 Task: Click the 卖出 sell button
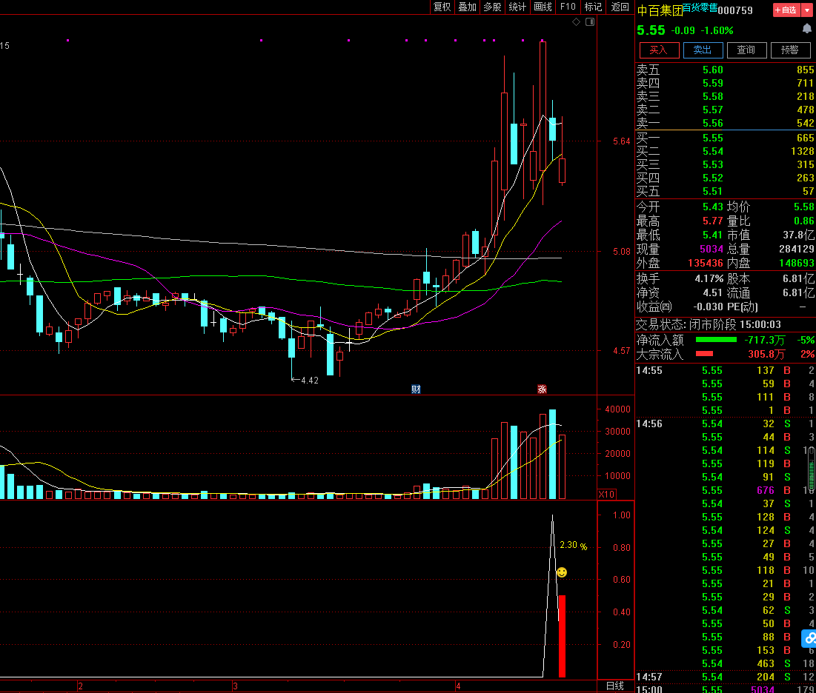[x=703, y=50]
